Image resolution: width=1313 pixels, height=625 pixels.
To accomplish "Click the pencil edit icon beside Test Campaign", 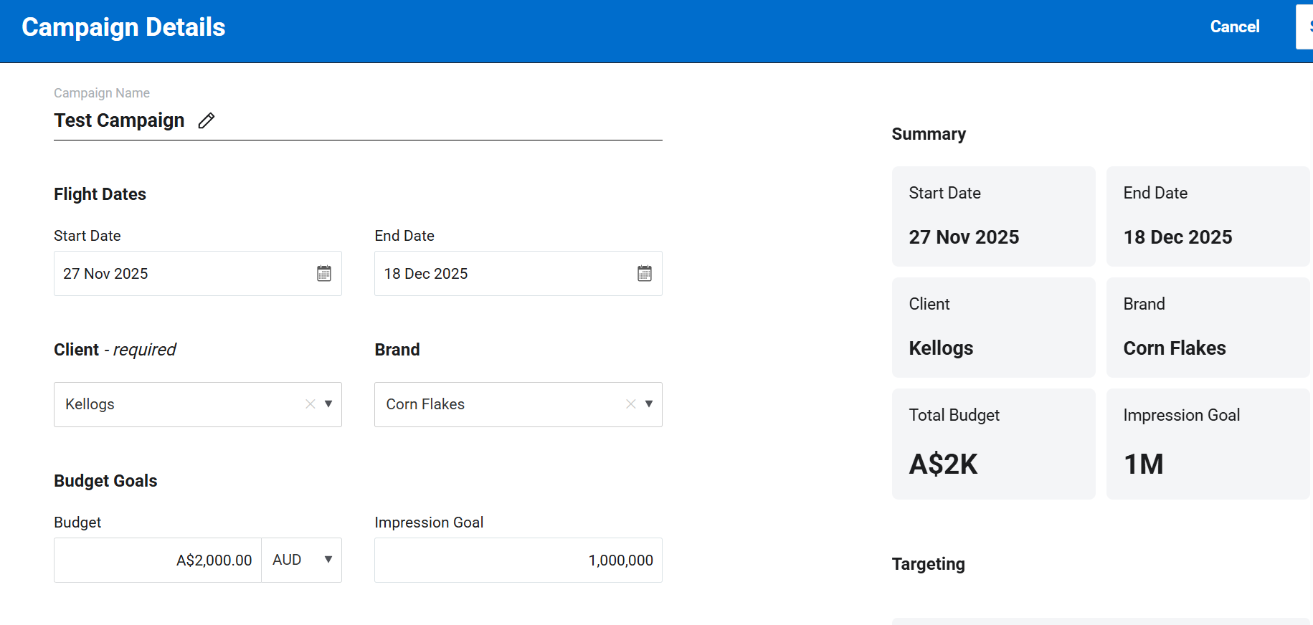I will pyautogui.click(x=207, y=120).
